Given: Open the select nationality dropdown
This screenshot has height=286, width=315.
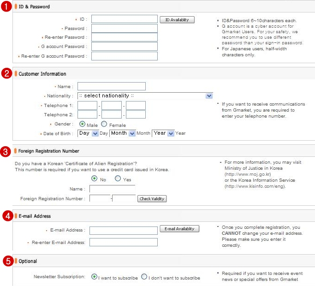Looking at the screenshot, I should tap(145, 96).
